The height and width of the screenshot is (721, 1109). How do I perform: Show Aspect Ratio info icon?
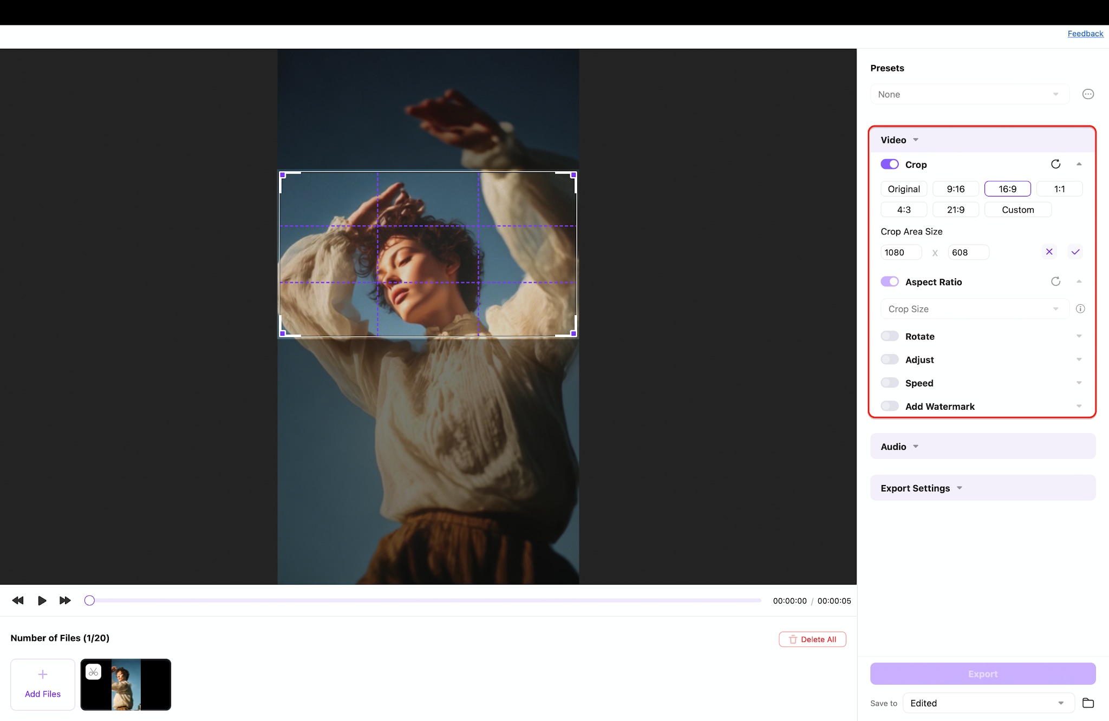(x=1080, y=309)
